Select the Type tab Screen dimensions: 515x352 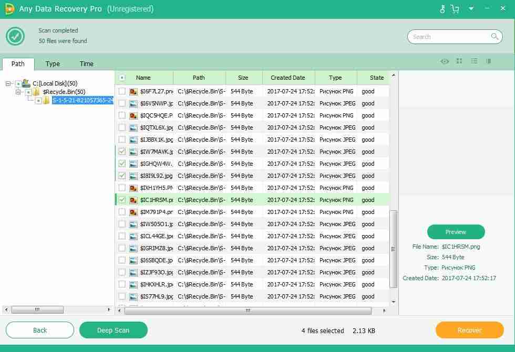tap(53, 63)
